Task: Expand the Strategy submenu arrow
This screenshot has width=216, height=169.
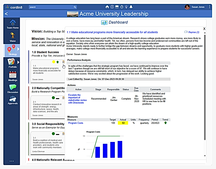Action: point(18,49)
